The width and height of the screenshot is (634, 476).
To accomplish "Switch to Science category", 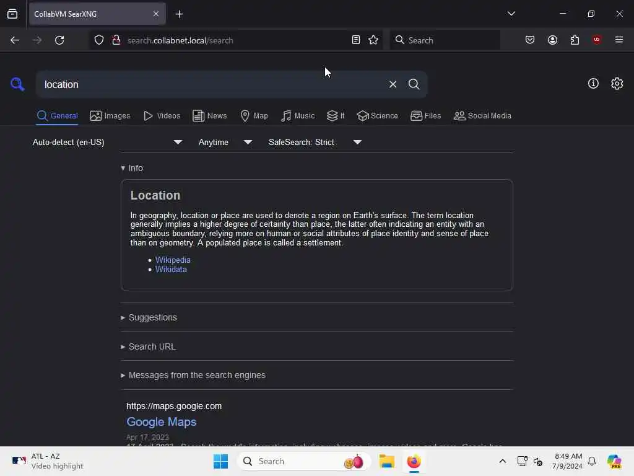I will (x=377, y=116).
